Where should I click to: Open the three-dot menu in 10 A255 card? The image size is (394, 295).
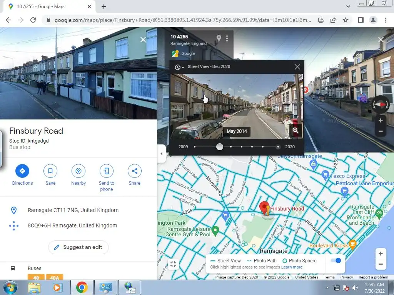[227, 38]
